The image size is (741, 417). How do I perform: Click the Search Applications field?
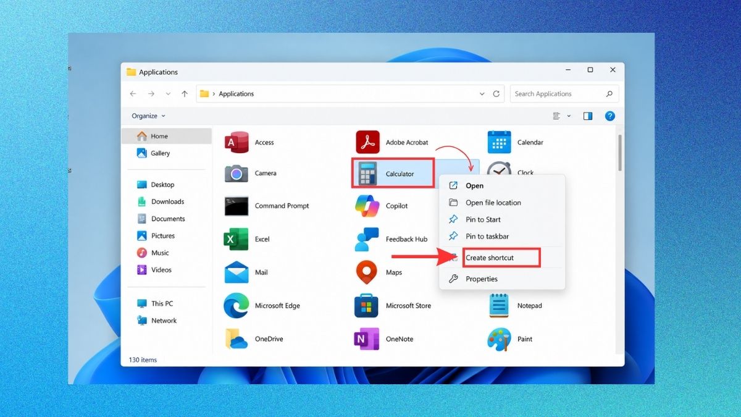coord(564,94)
